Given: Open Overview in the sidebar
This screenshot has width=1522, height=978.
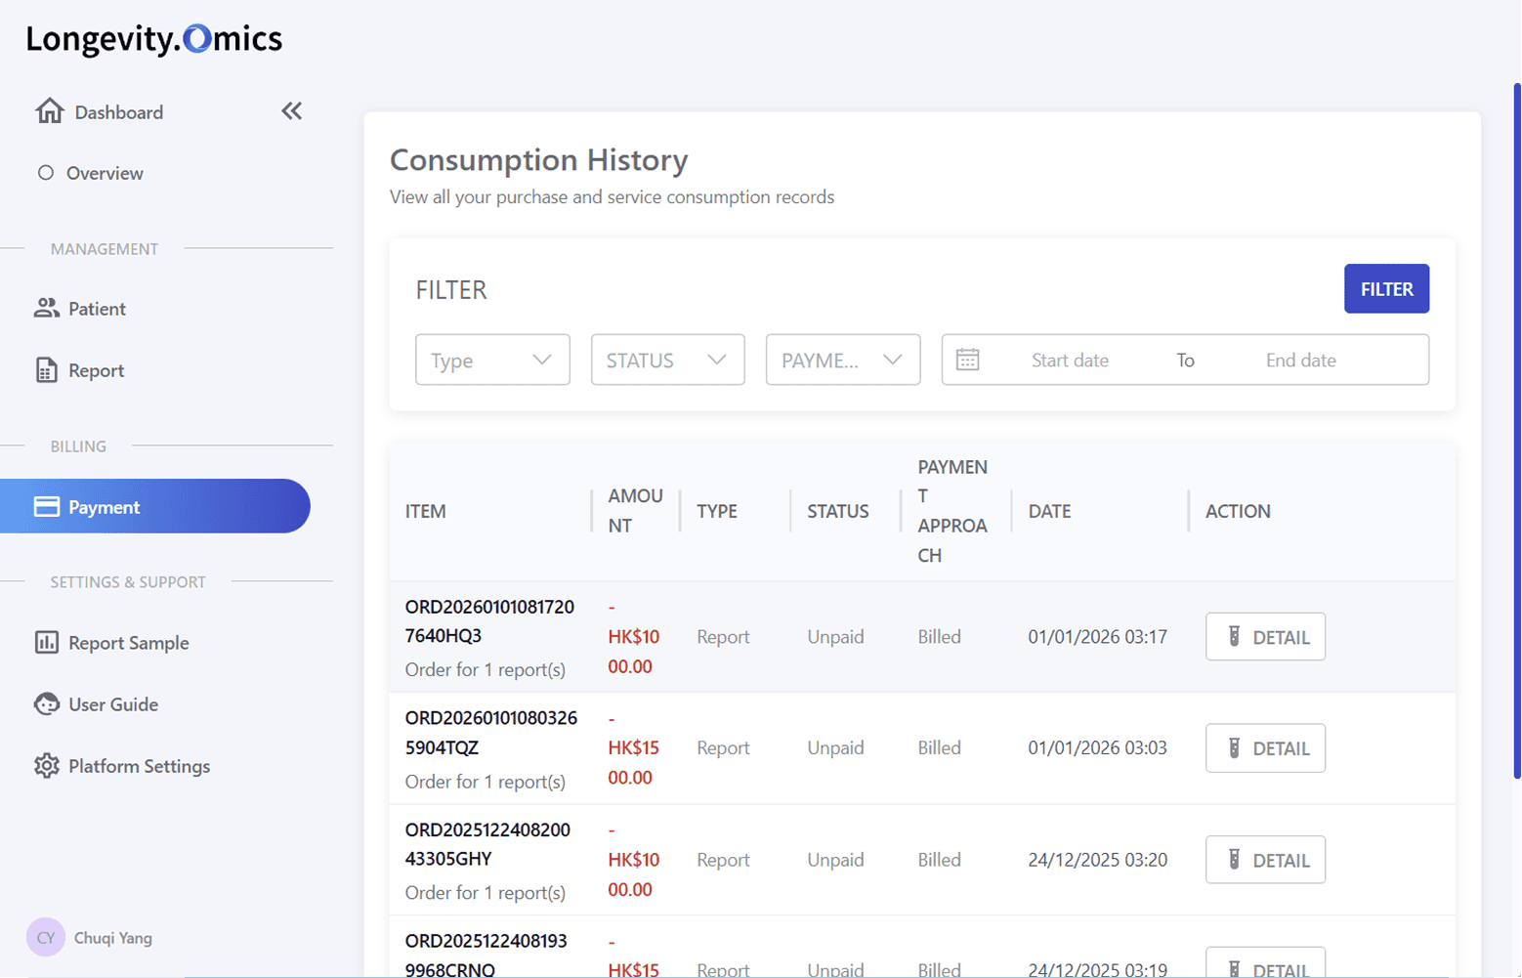Looking at the screenshot, I should (x=105, y=173).
